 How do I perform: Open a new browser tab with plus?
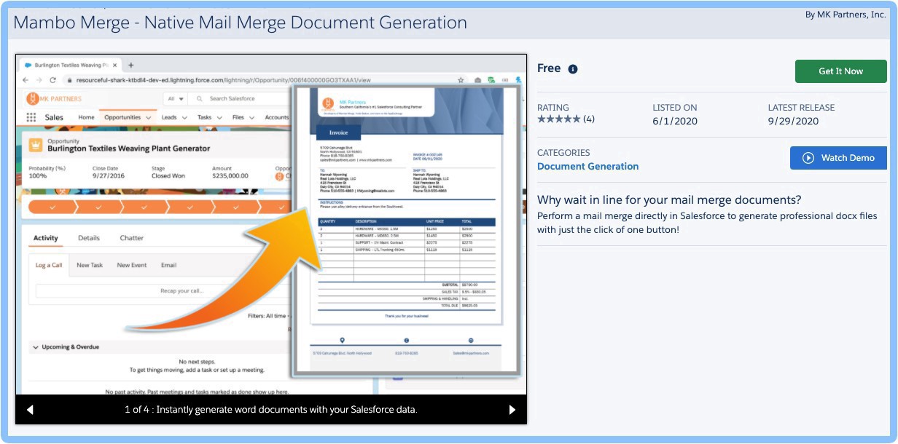click(x=131, y=65)
